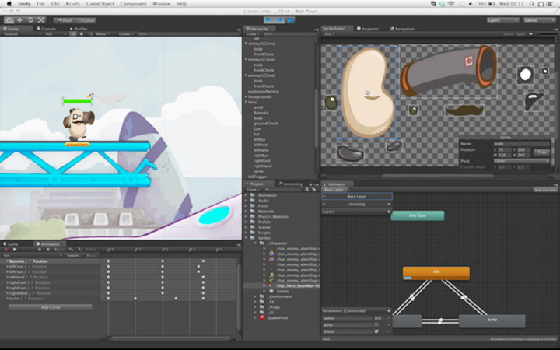Click the Play button to start game
Screen dimensions: 560x350
tap(268, 20)
